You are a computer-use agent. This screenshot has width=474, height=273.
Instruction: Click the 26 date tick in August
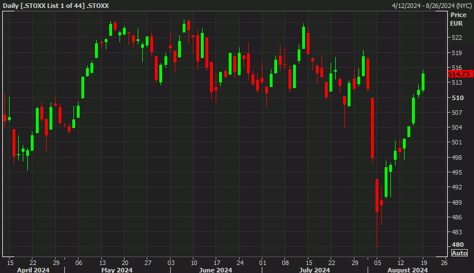click(x=444, y=263)
